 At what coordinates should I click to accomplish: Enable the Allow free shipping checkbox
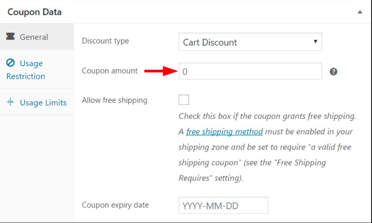pyautogui.click(x=184, y=100)
